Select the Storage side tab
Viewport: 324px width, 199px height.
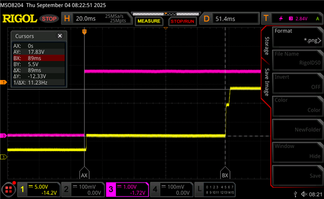[267, 46]
